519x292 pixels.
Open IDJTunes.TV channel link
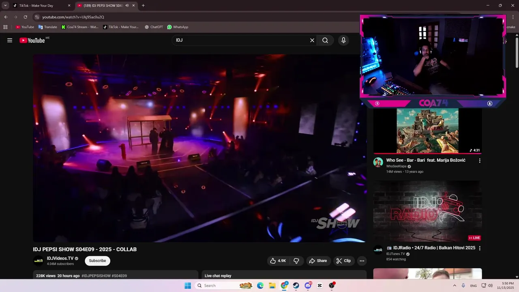pyautogui.click(x=395, y=254)
